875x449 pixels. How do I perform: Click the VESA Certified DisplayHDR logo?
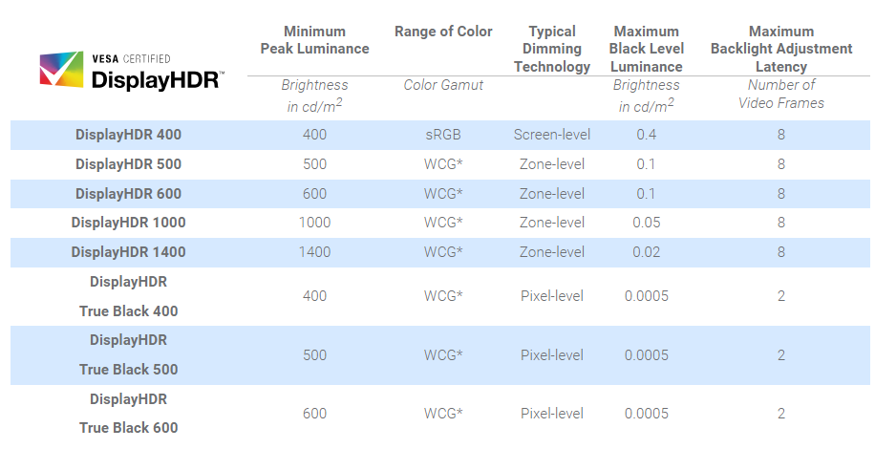click(132, 71)
